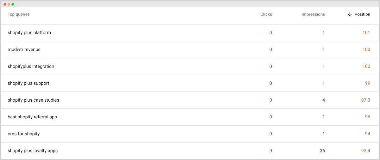This screenshot has height=160, width=380.
Task: Click the red close window button
Action: pyautogui.click(x=5, y=4)
